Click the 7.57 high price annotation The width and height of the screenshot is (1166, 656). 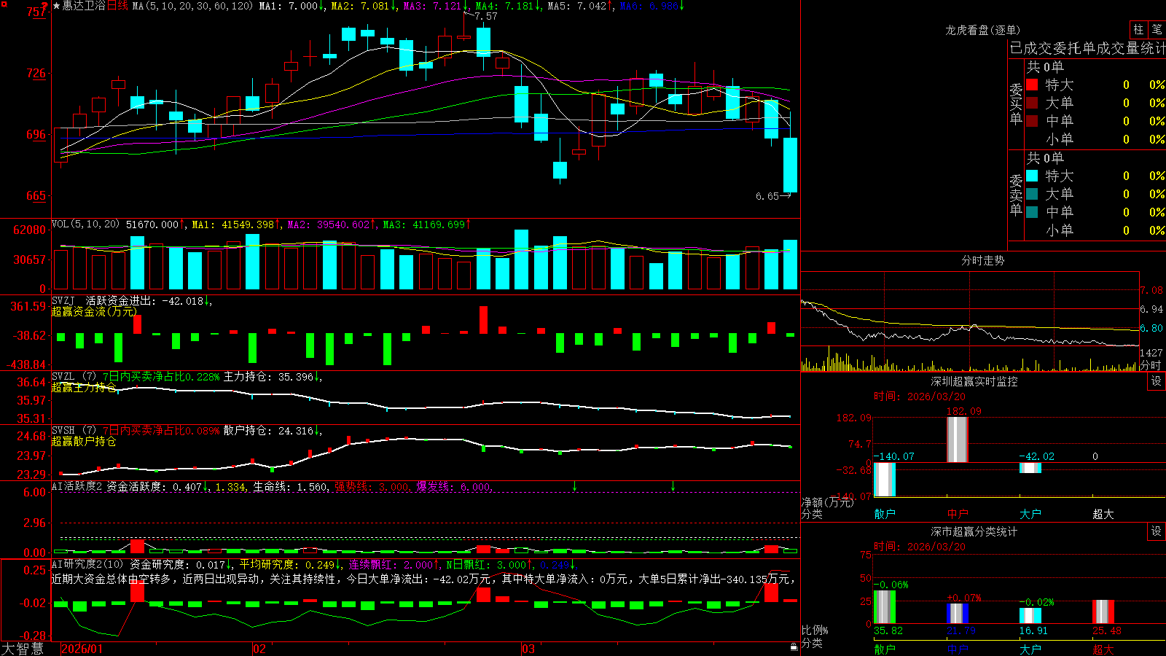point(485,16)
